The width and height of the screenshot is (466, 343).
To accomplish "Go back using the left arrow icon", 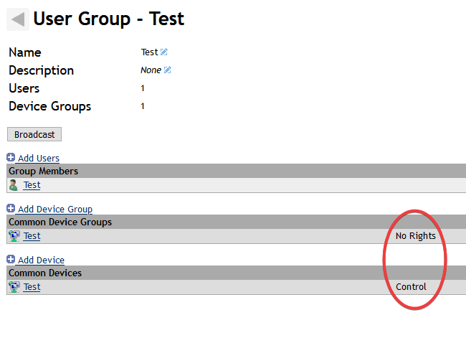I will click(18, 19).
